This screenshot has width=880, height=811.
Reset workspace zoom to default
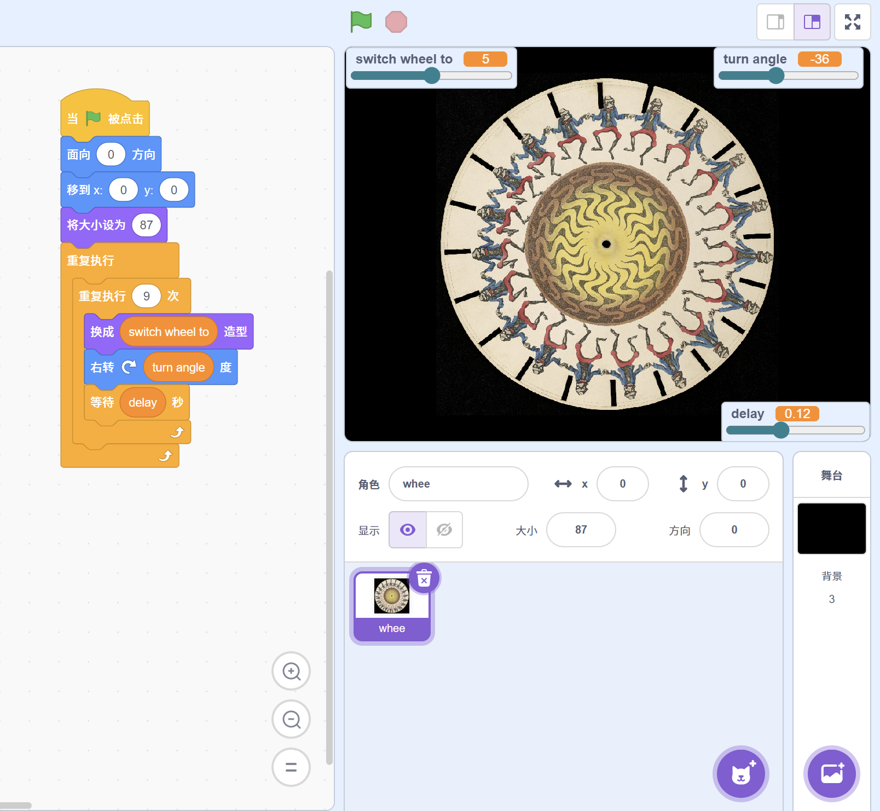[291, 767]
